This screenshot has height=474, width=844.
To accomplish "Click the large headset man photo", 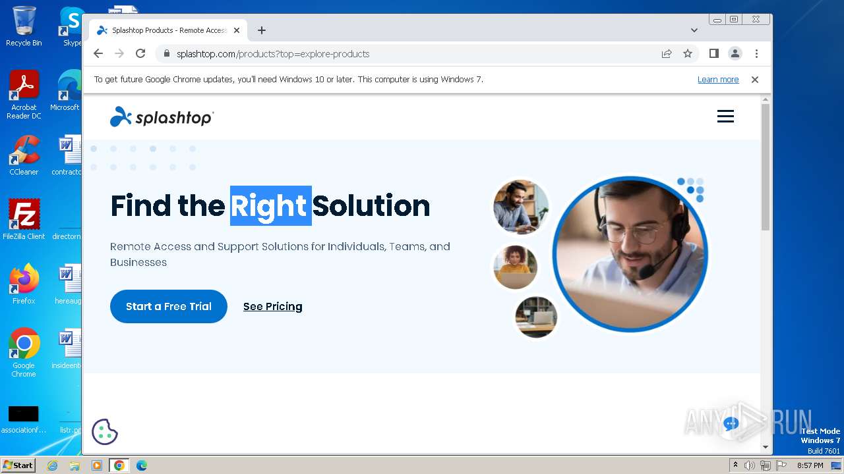I will coord(630,254).
